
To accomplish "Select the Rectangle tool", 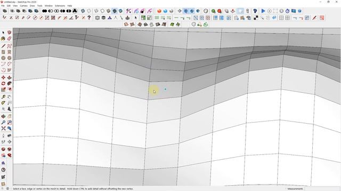I will (x=3, y=52).
